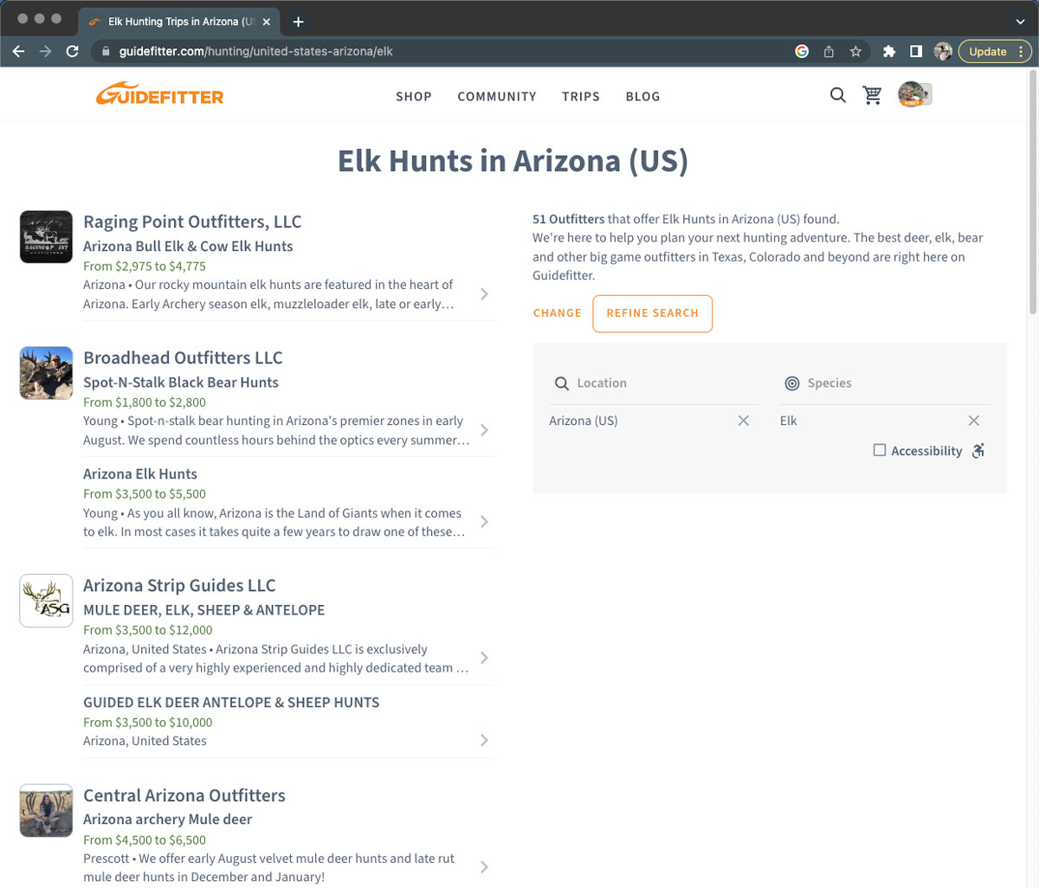
Task: Click the Arizona Strip Guides ASG logo
Action: pyautogui.click(x=46, y=601)
